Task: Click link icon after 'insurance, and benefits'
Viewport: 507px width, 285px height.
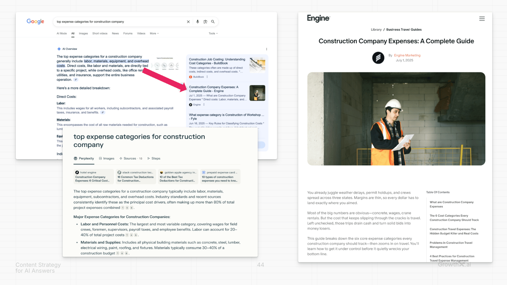Action: (103, 112)
